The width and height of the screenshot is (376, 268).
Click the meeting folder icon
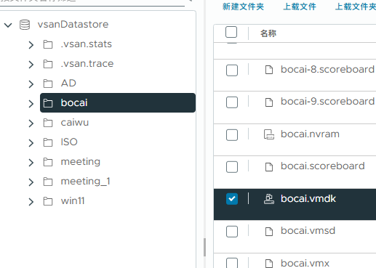click(x=48, y=162)
